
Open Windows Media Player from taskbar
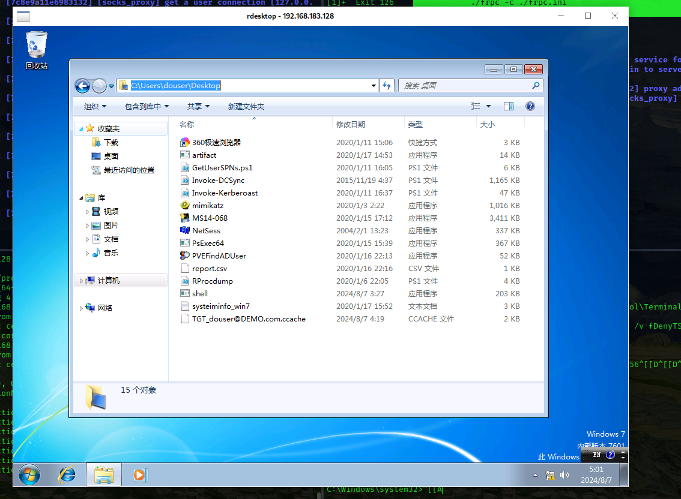coord(139,475)
